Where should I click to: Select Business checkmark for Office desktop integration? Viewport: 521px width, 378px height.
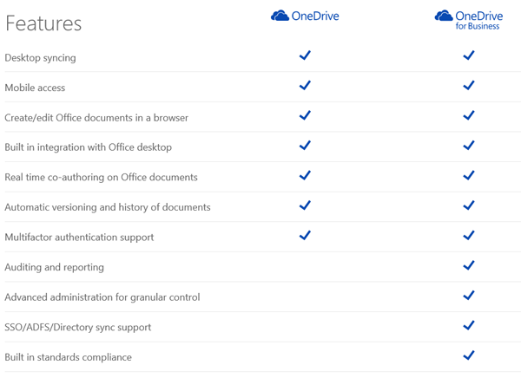[x=469, y=146]
